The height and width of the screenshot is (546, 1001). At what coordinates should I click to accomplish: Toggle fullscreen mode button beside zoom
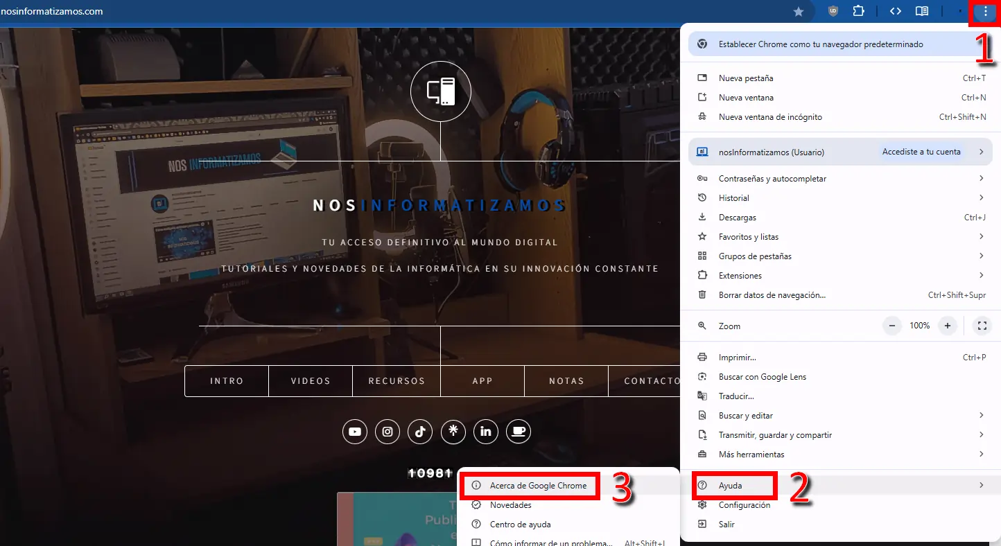click(982, 326)
